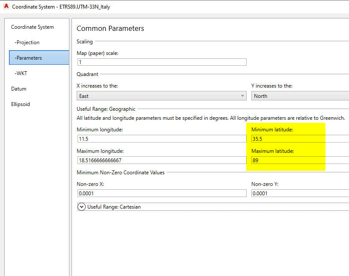The height and width of the screenshot is (276, 349).
Task: Click the Minimum latitude input field
Action: (300, 139)
